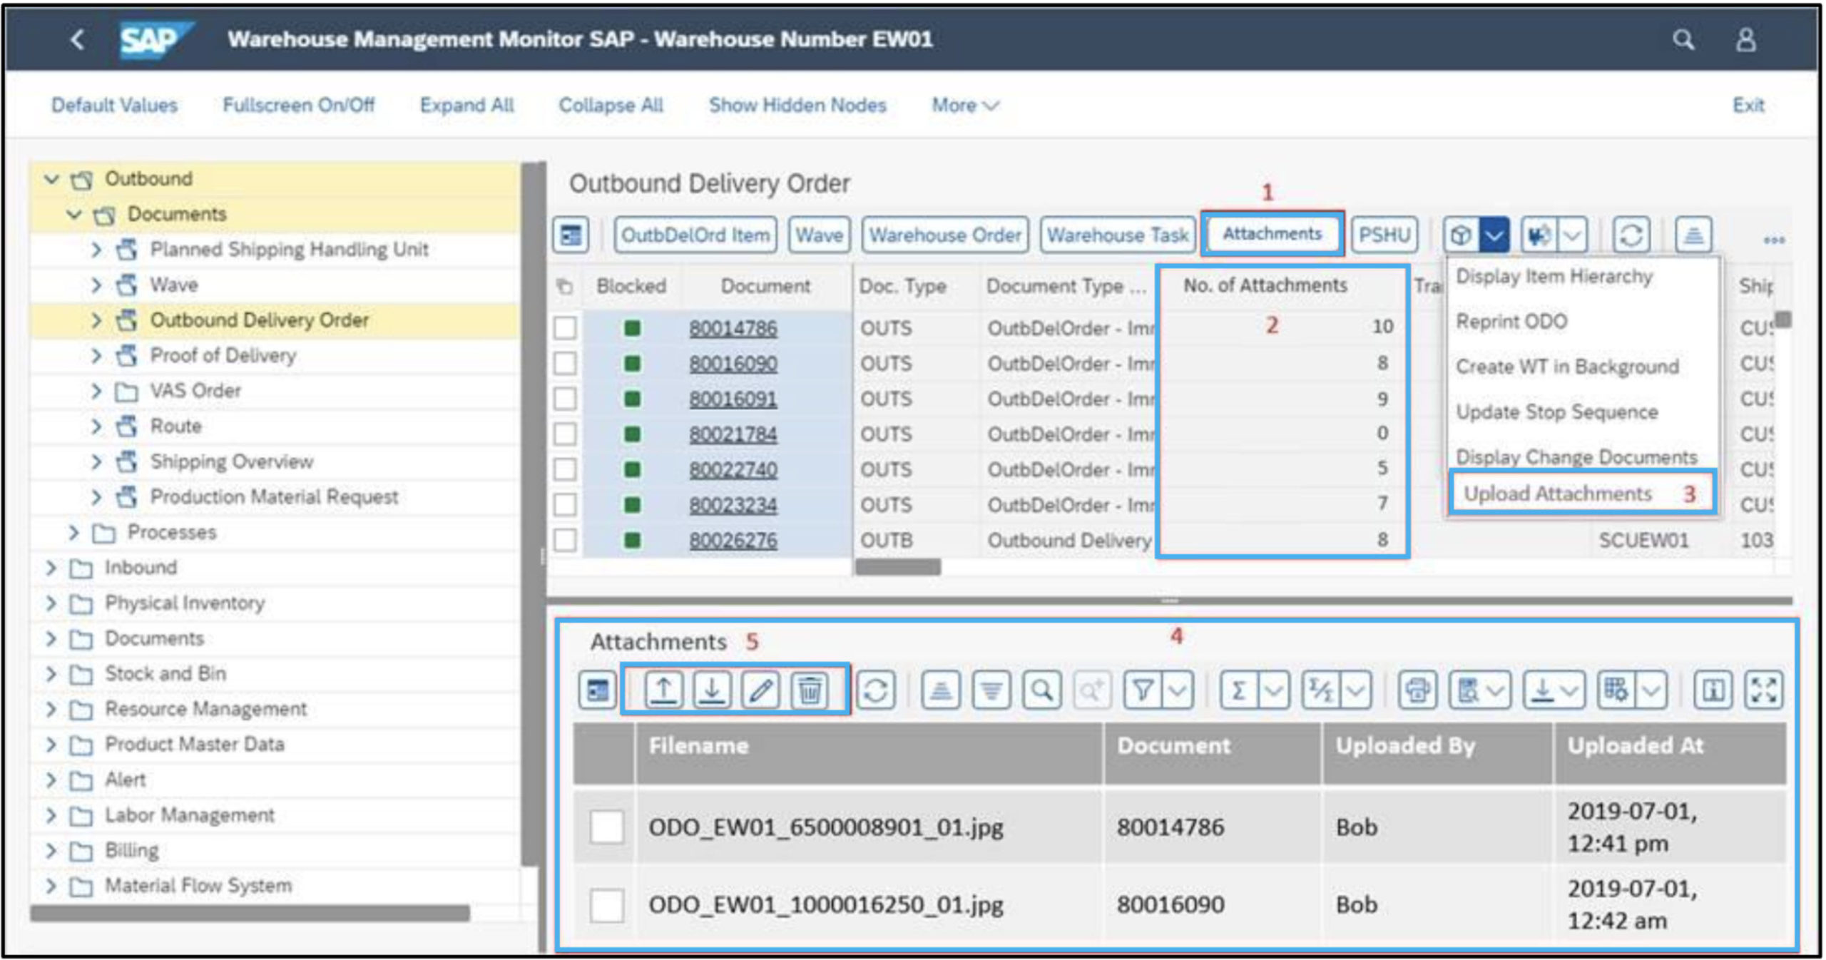Click the Default Values menu link
This screenshot has height=960, width=1826.
pos(114,106)
